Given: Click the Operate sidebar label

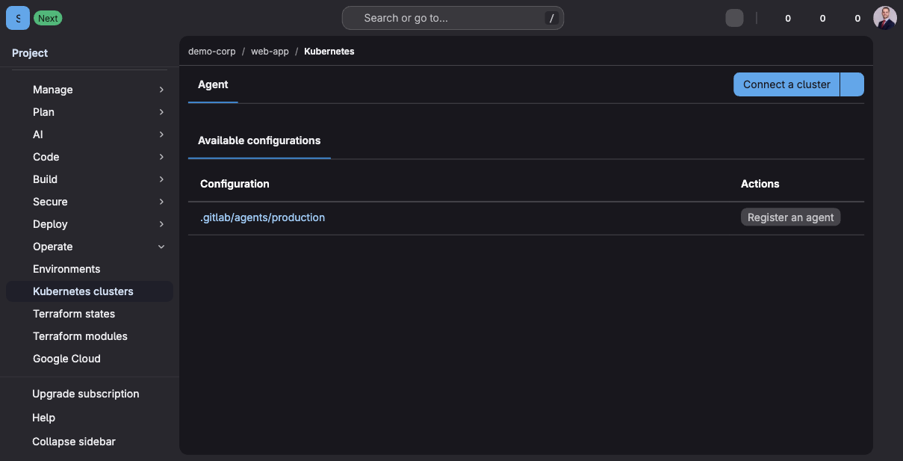Looking at the screenshot, I should [53, 247].
